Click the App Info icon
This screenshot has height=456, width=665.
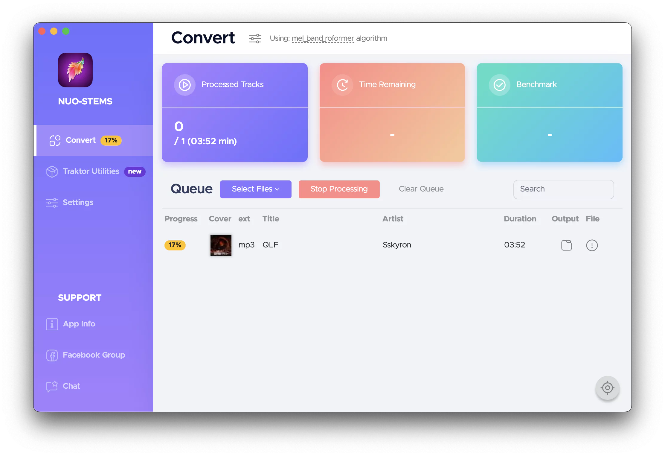coord(52,324)
